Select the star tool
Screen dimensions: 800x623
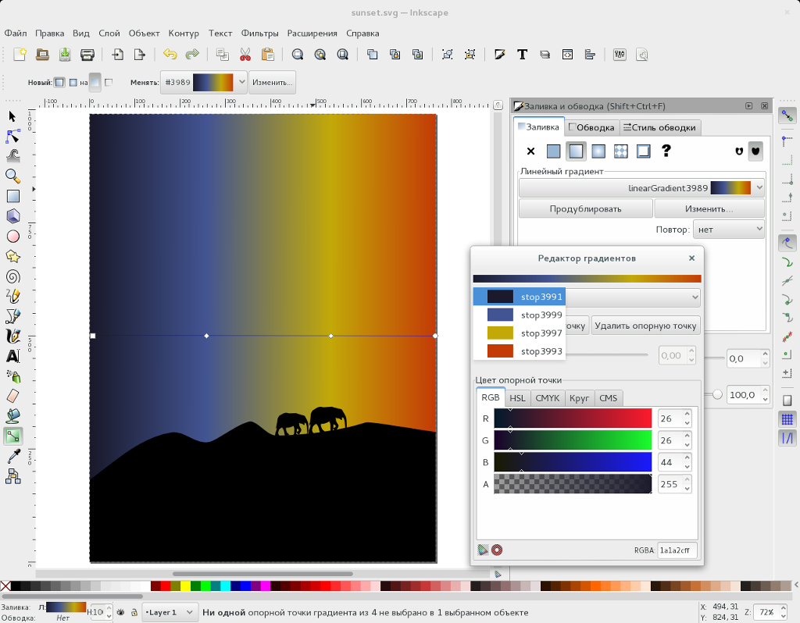coord(12,255)
